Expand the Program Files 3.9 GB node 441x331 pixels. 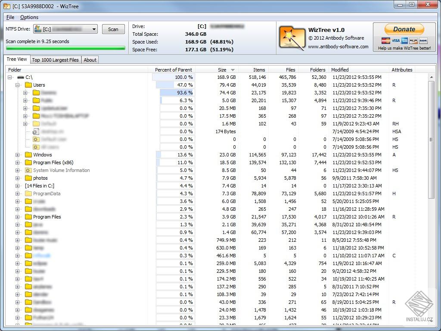(17, 217)
